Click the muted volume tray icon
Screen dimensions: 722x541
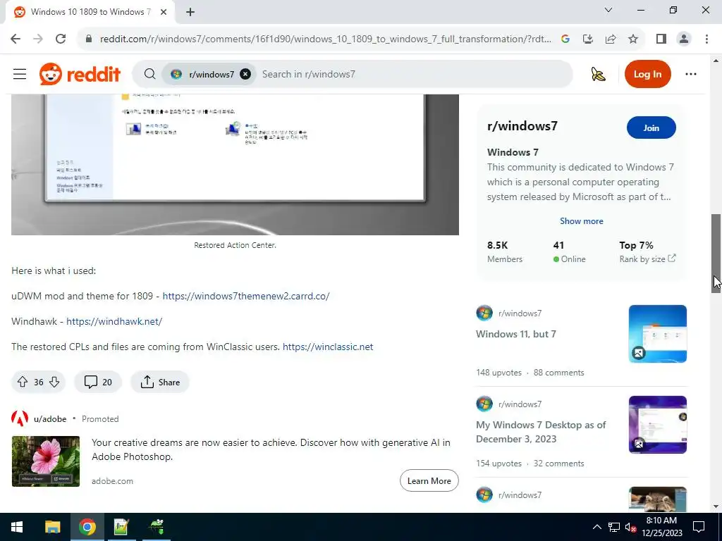pos(631,527)
